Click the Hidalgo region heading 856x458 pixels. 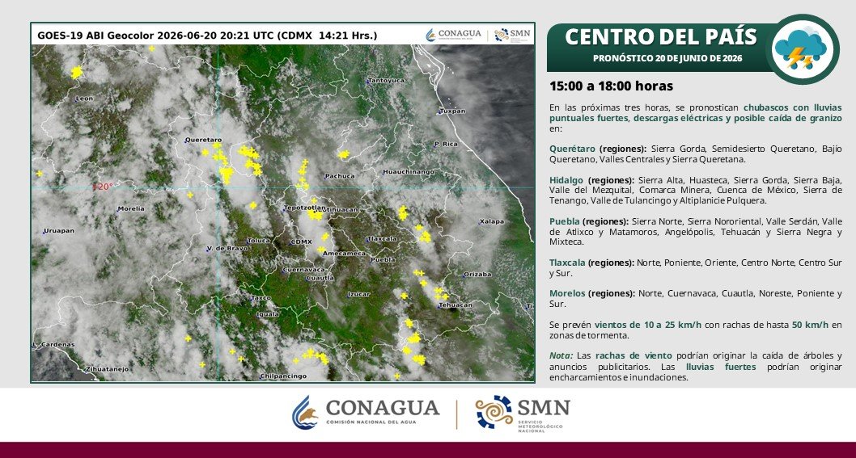[566, 180]
